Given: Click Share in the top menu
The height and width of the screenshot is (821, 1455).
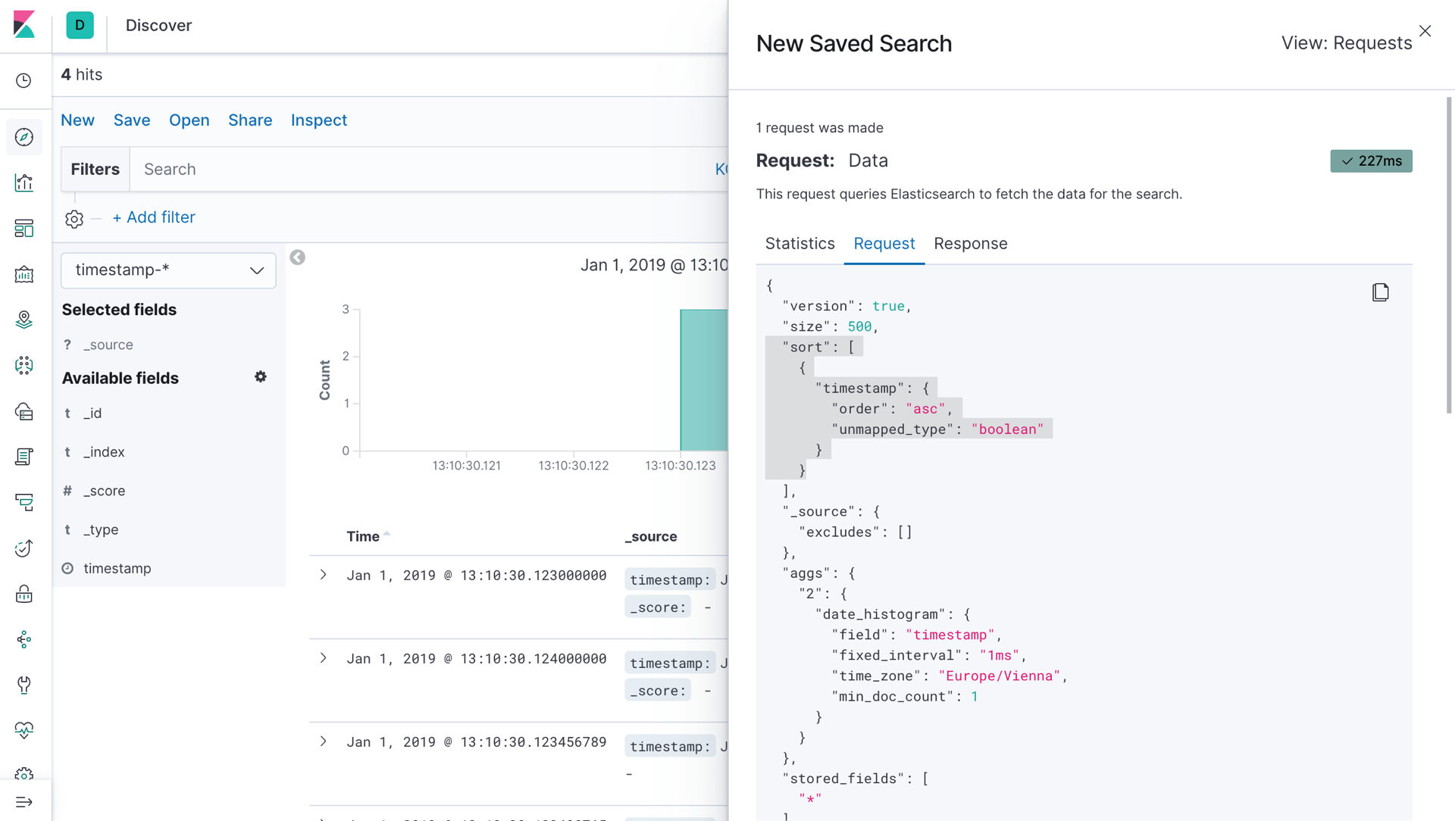Looking at the screenshot, I should [x=250, y=120].
